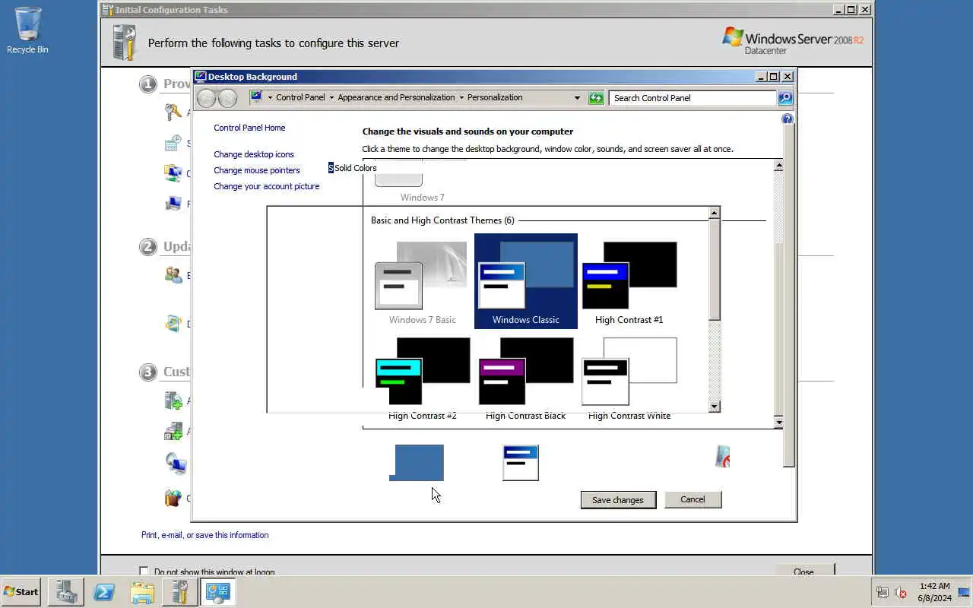Screen dimensions: 973x608
Task: Open Windows Explorer folder icon on taskbar
Action: click(142, 591)
